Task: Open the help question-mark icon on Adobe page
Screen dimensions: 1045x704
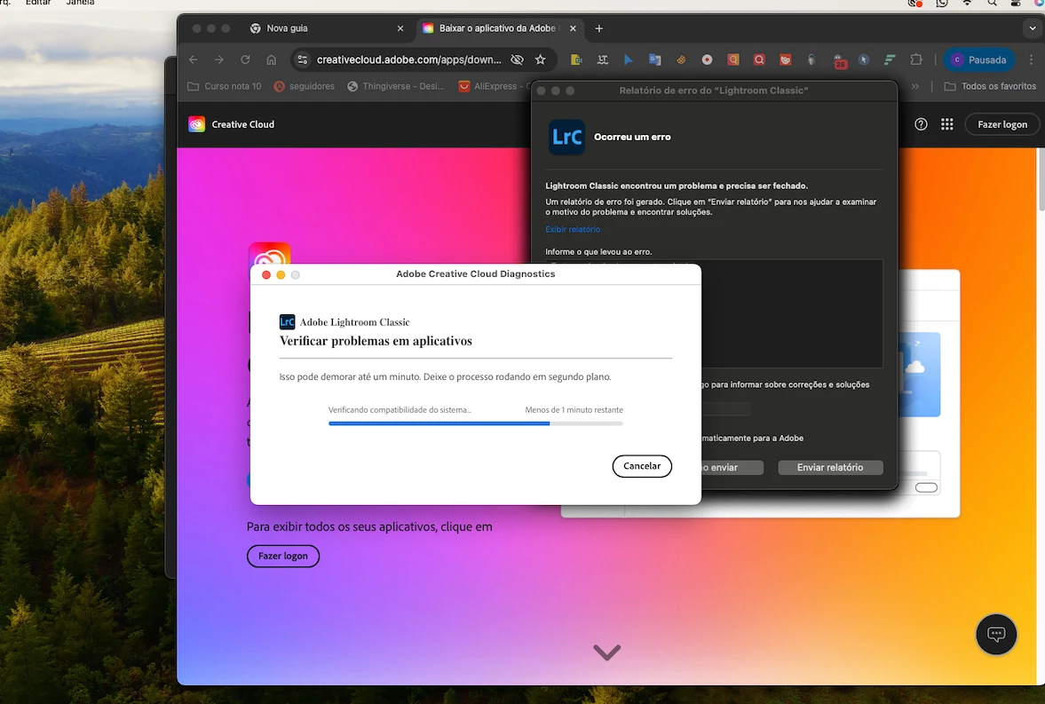Action: click(921, 124)
